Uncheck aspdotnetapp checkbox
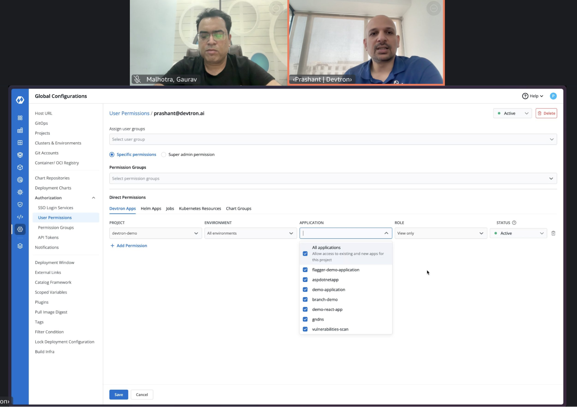577x407 pixels. point(305,280)
